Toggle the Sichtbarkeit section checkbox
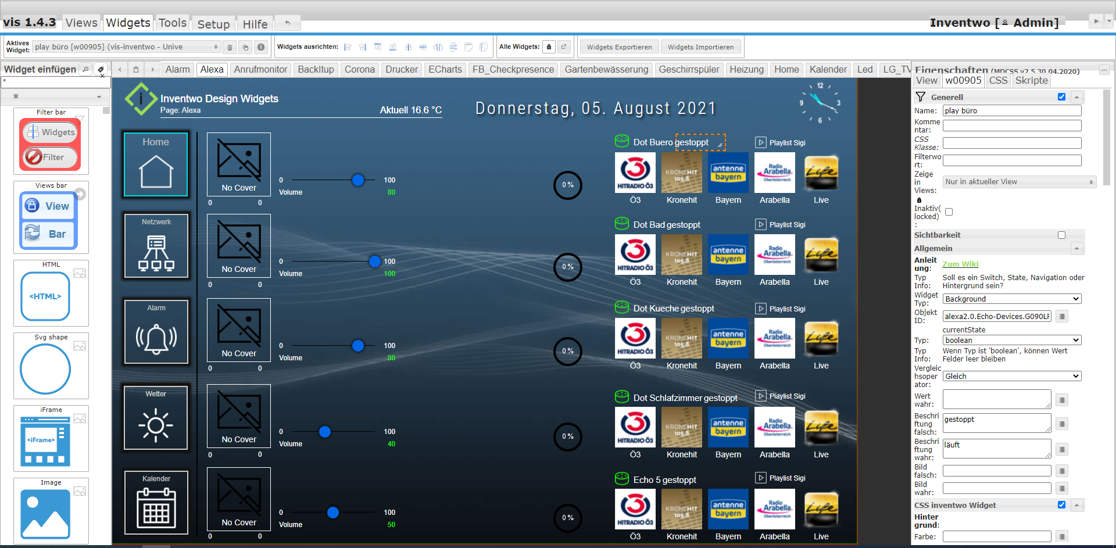 pyautogui.click(x=1061, y=235)
